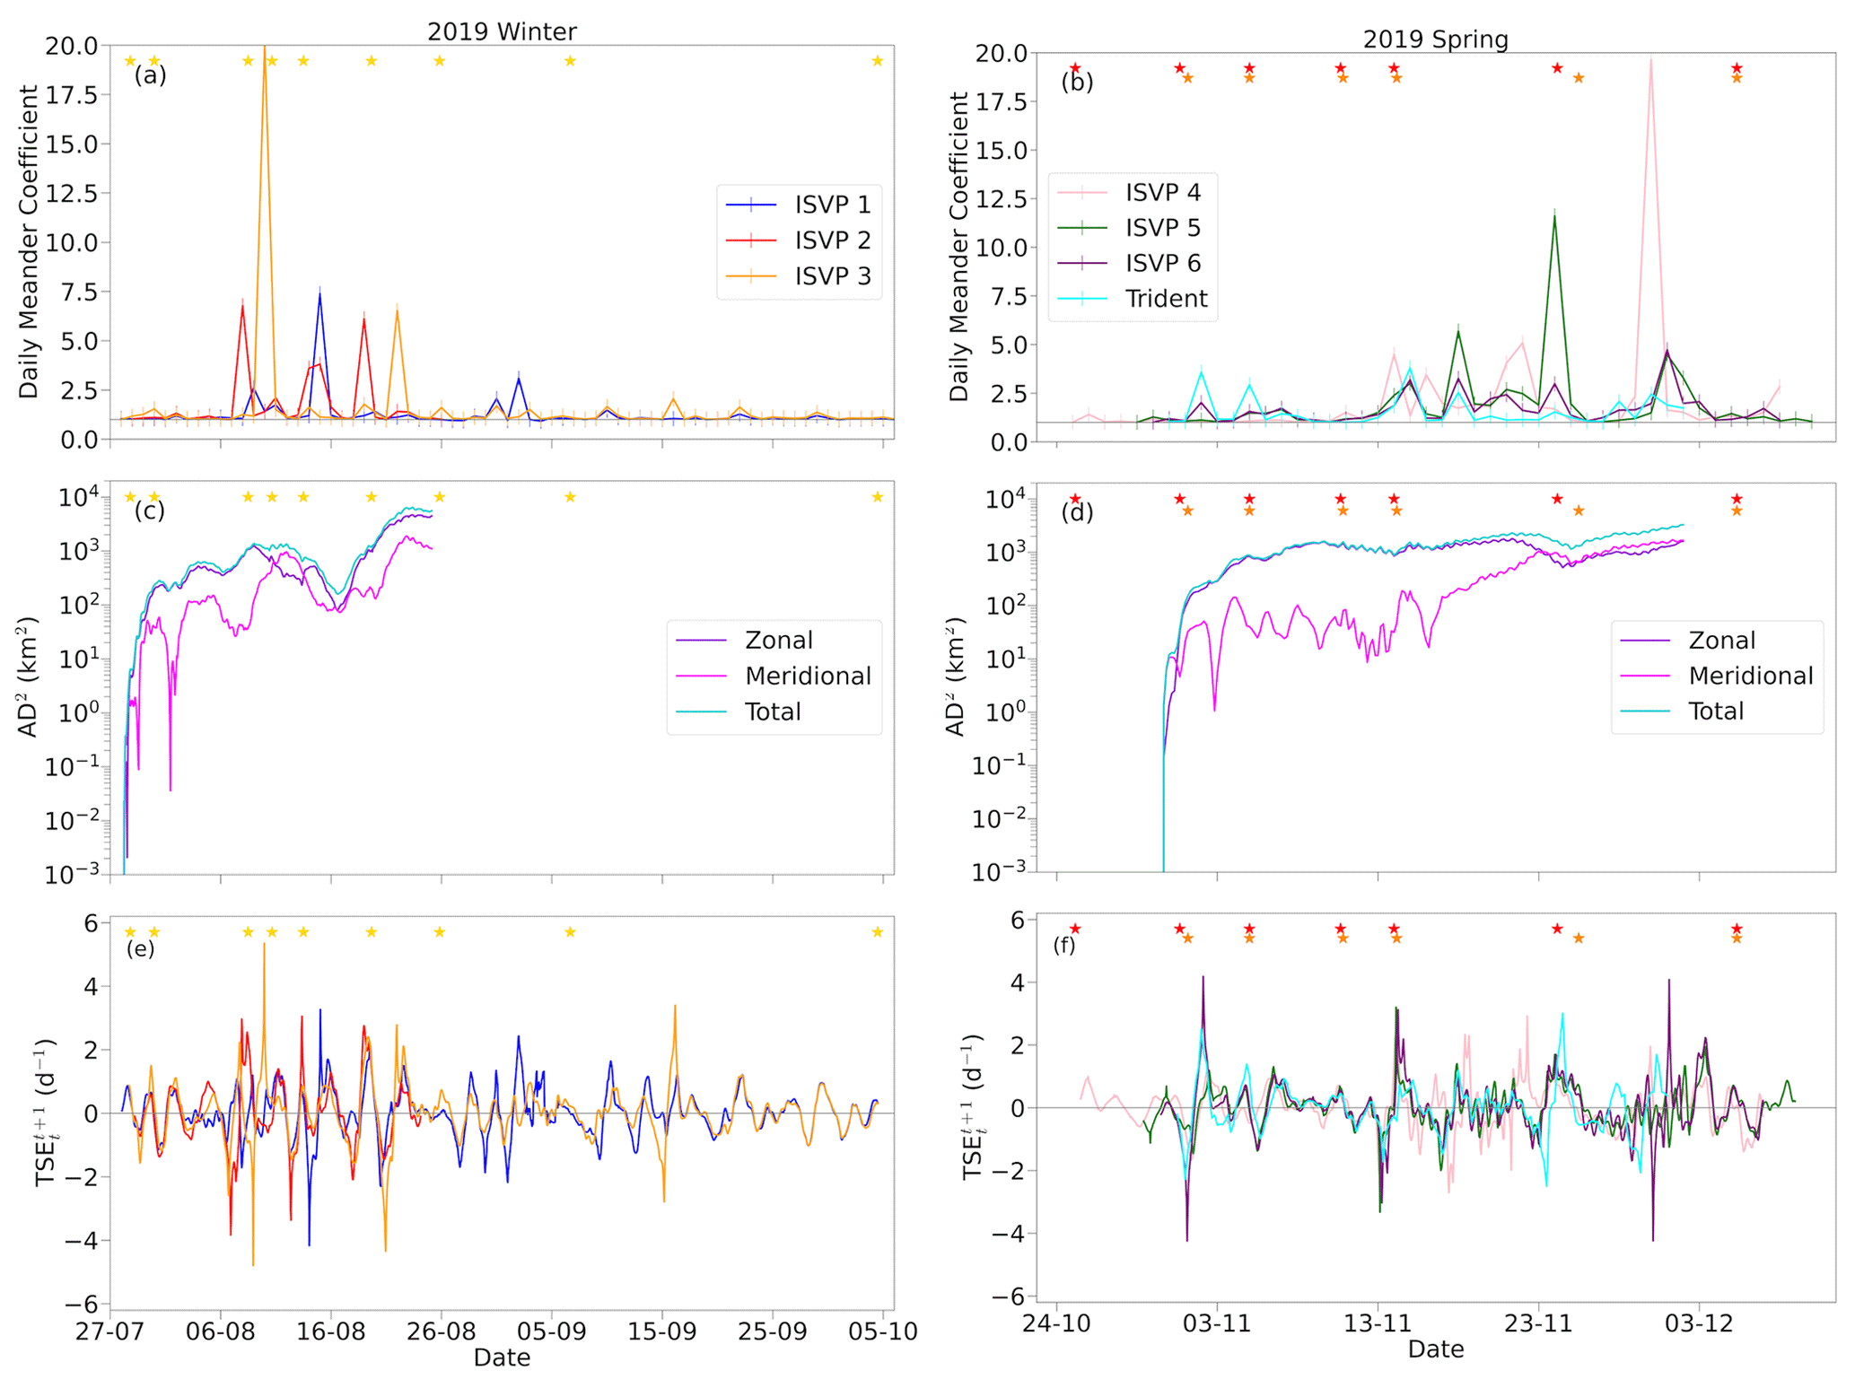This screenshot has height=1388, width=1855.
Task: Select ISVP 3 in the winter legend
Action: pos(832,276)
